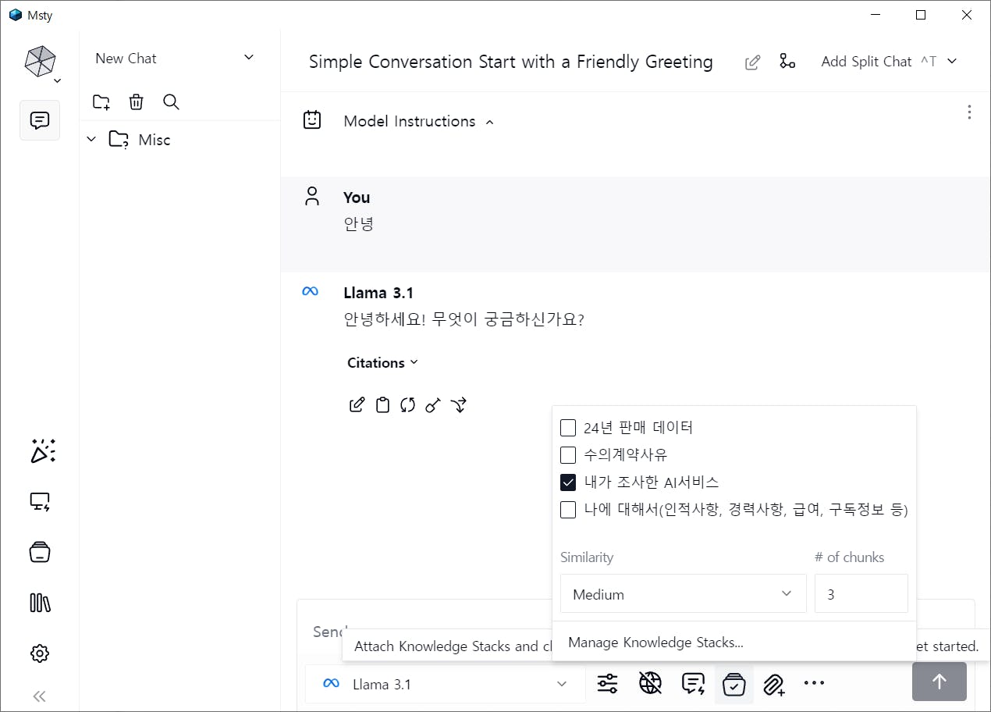
Task: Open the workspace switcher small arrow
Action: click(x=58, y=81)
